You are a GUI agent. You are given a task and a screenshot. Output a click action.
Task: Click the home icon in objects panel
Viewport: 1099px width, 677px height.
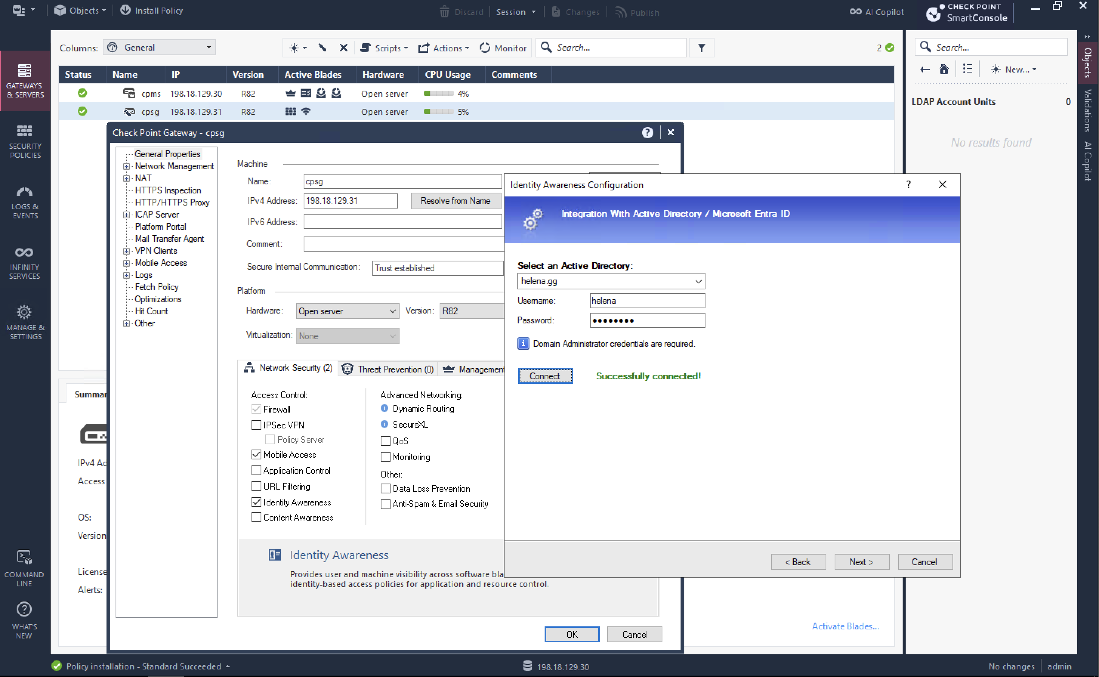click(944, 70)
